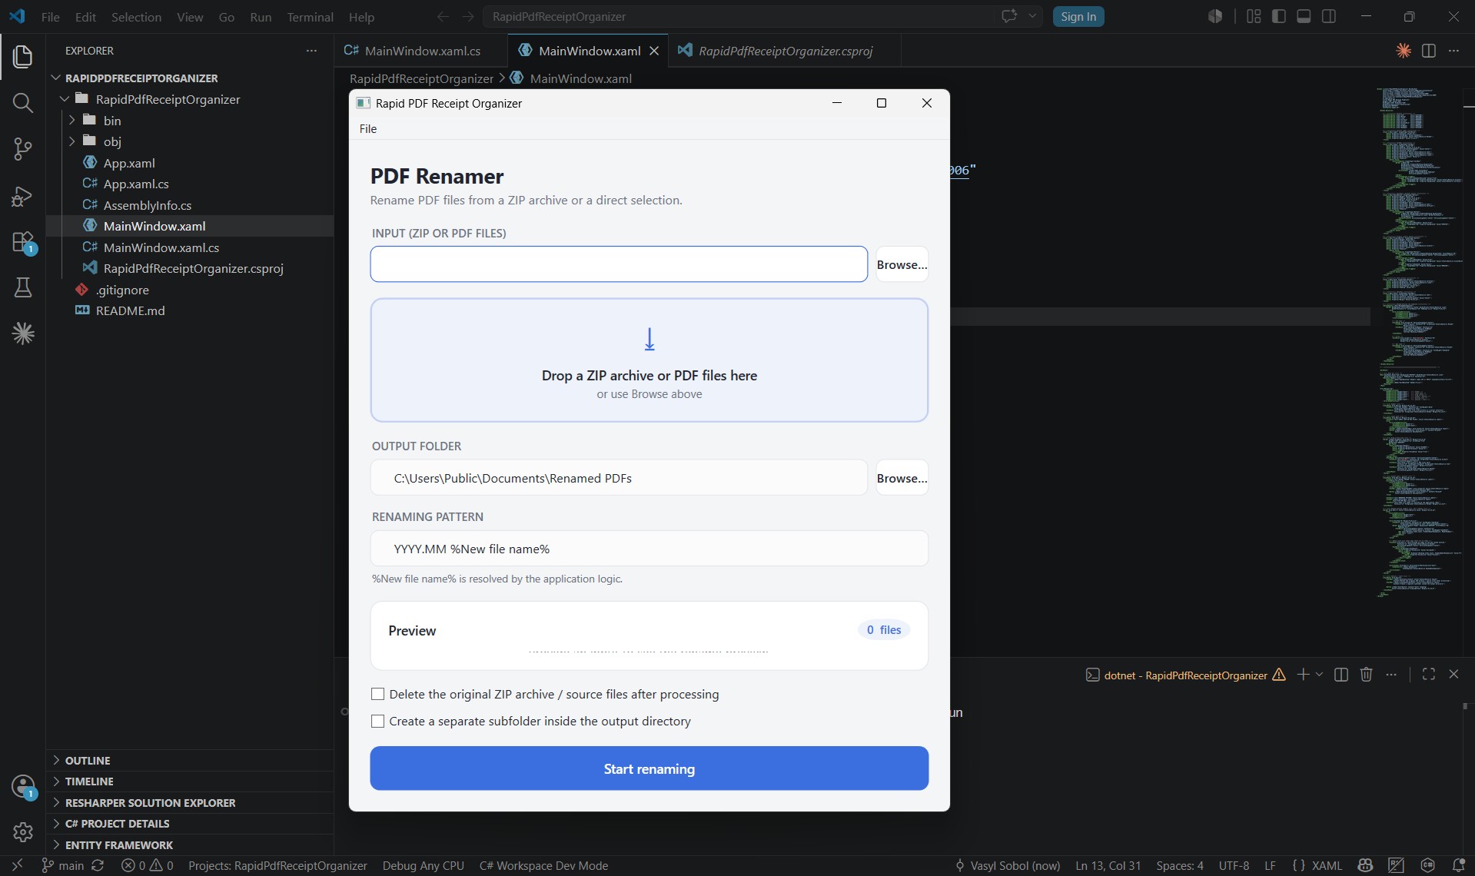Viewport: 1475px width, 876px height.
Task: Open the chat dropdown arrow in title bar
Action: [1032, 16]
